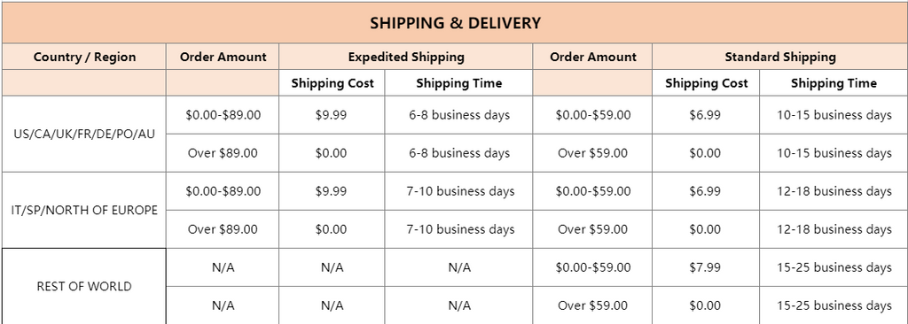Click the Shipping Time subheader under Standard Shipping
908x324 pixels.
[834, 82]
